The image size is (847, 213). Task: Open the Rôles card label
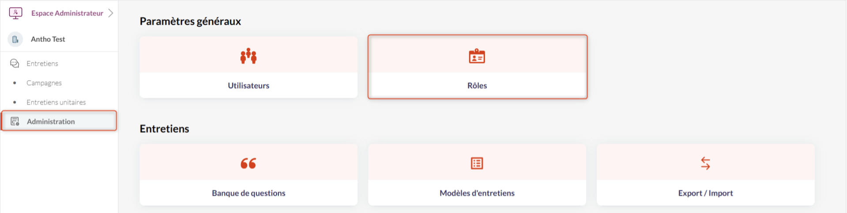pos(477,85)
